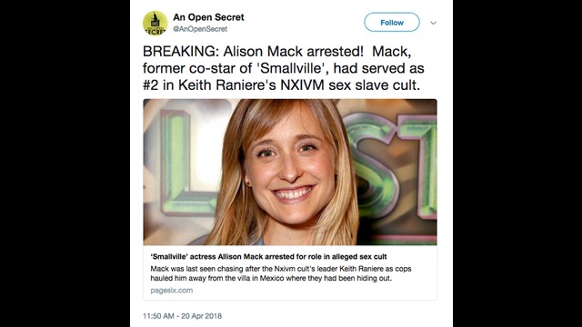Follow the An Open Secret account

[x=392, y=22]
